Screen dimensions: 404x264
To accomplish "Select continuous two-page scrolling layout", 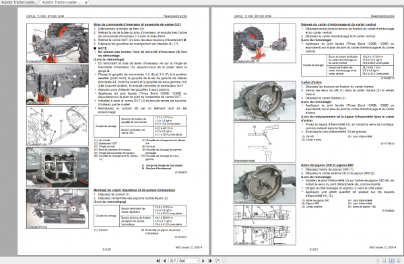I will [x=399, y=261].
